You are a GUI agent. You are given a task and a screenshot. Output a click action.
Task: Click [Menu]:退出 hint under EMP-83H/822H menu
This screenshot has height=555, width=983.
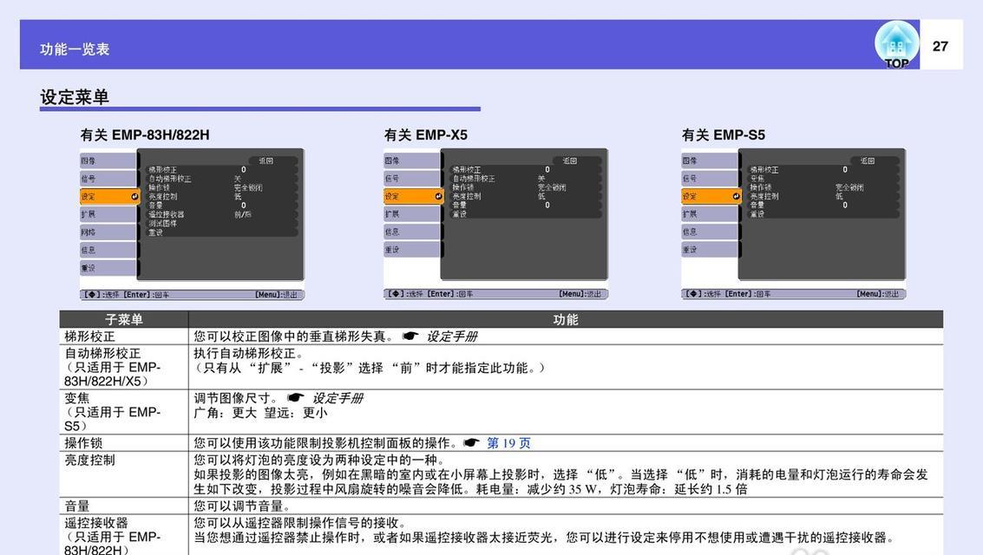pos(276,295)
